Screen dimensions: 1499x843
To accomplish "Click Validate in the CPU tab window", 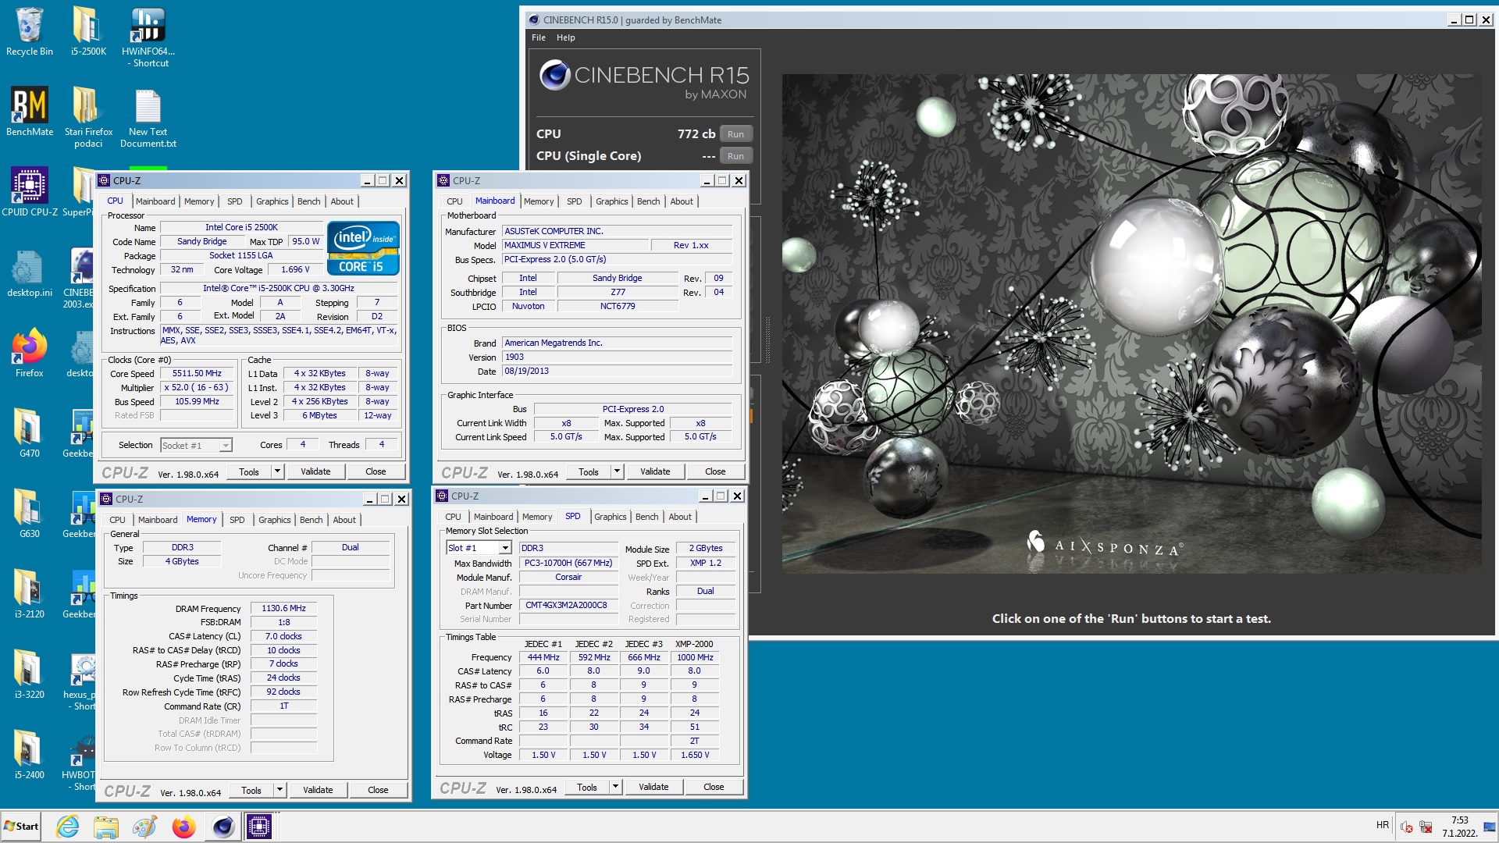I will pos(315,471).
